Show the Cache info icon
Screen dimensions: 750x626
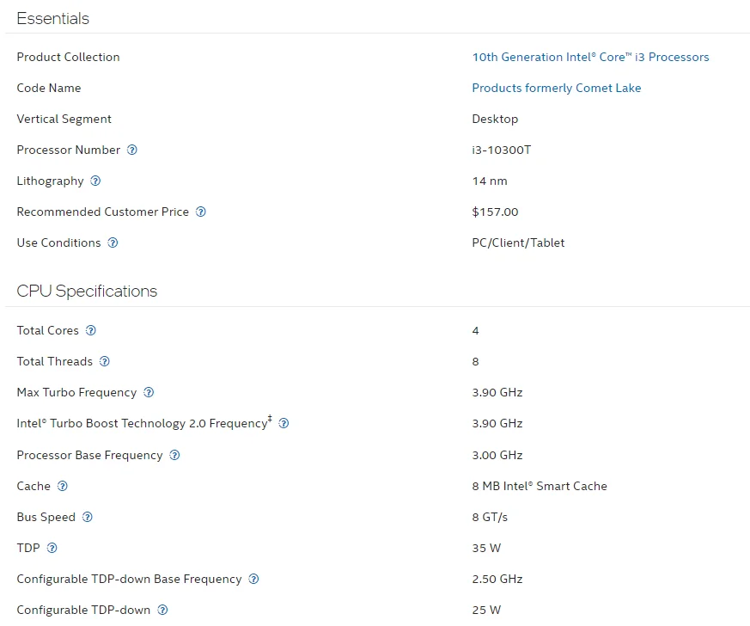click(x=62, y=486)
